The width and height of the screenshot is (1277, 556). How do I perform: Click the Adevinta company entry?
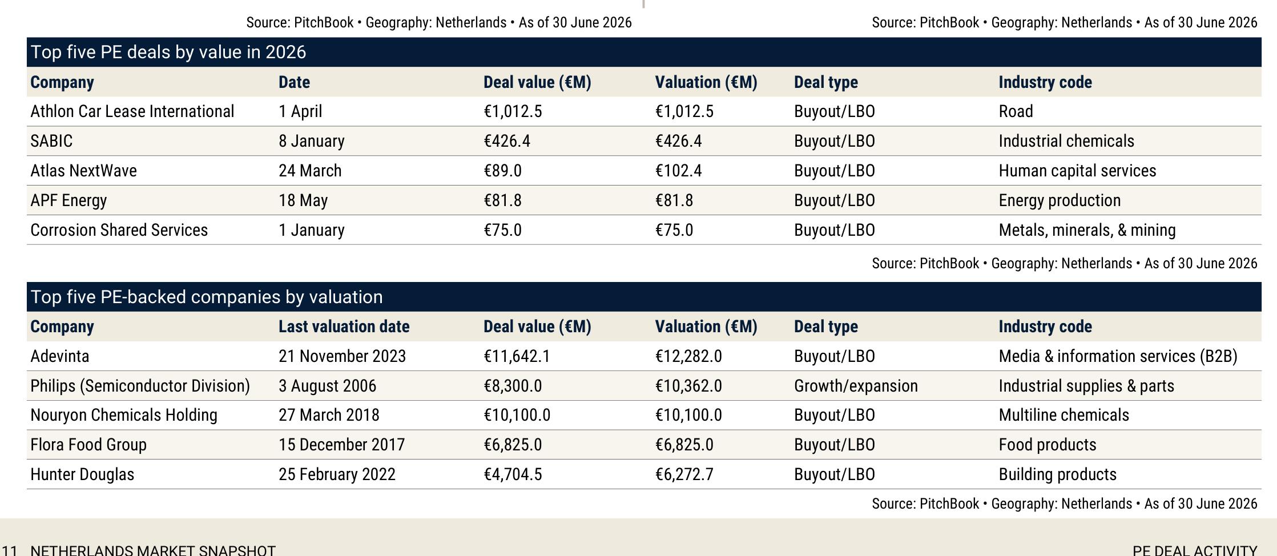point(59,356)
